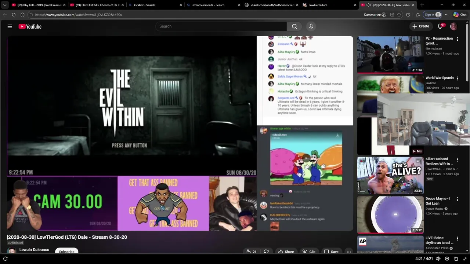The width and height of the screenshot is (470, 264).
Task: Click the Edge Refresh page button
Action: (14, 15)
